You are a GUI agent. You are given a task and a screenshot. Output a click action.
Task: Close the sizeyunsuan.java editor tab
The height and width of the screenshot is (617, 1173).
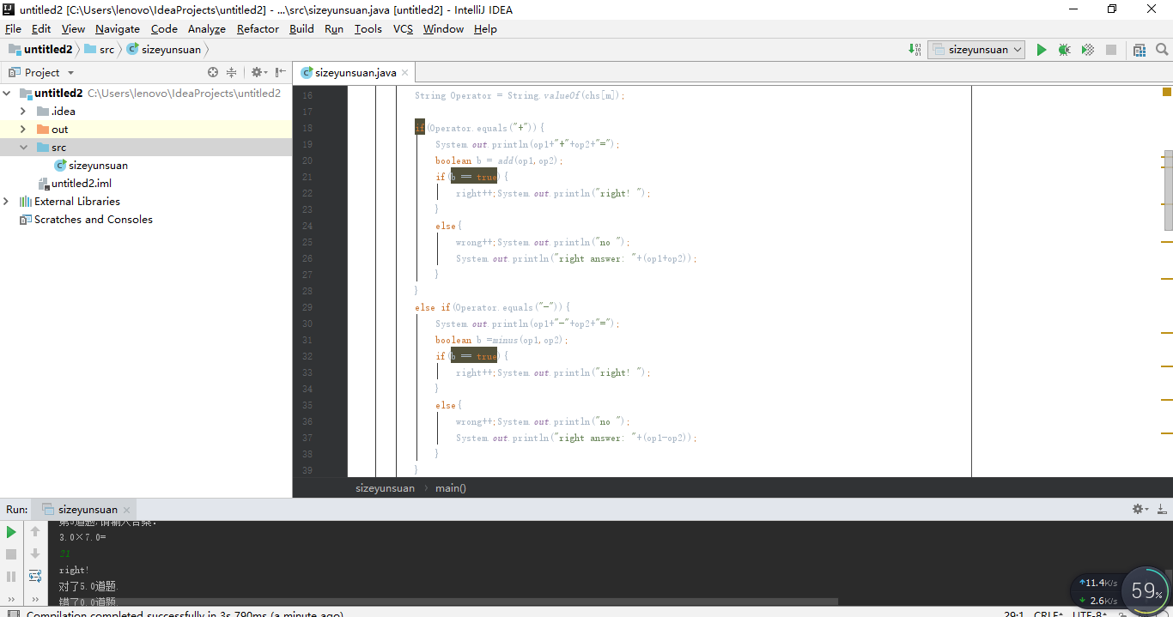405,73
